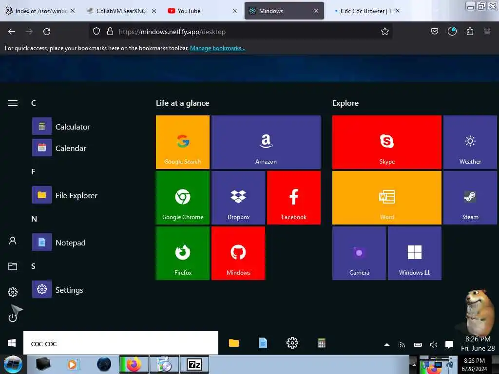The image size is (499, 374).
Task: Click the host Windows Start orb
Action: coord(13,364)
